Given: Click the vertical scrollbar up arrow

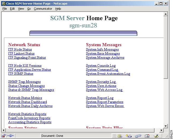Looking at the screenshot, I should click(165, 14).
